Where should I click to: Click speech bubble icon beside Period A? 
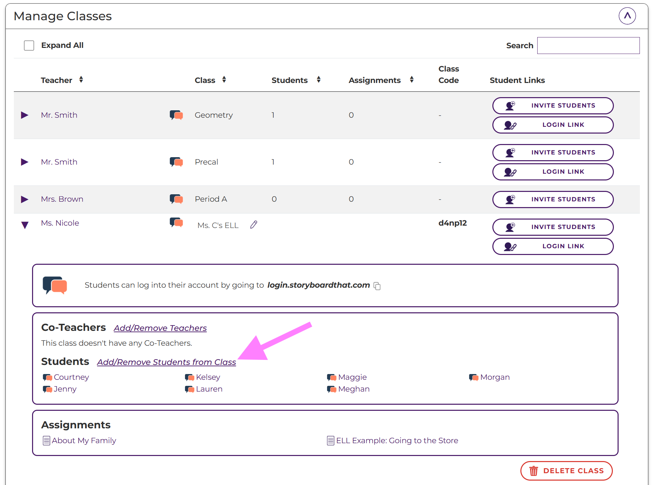pyautogui.click(x=176, y=199)
